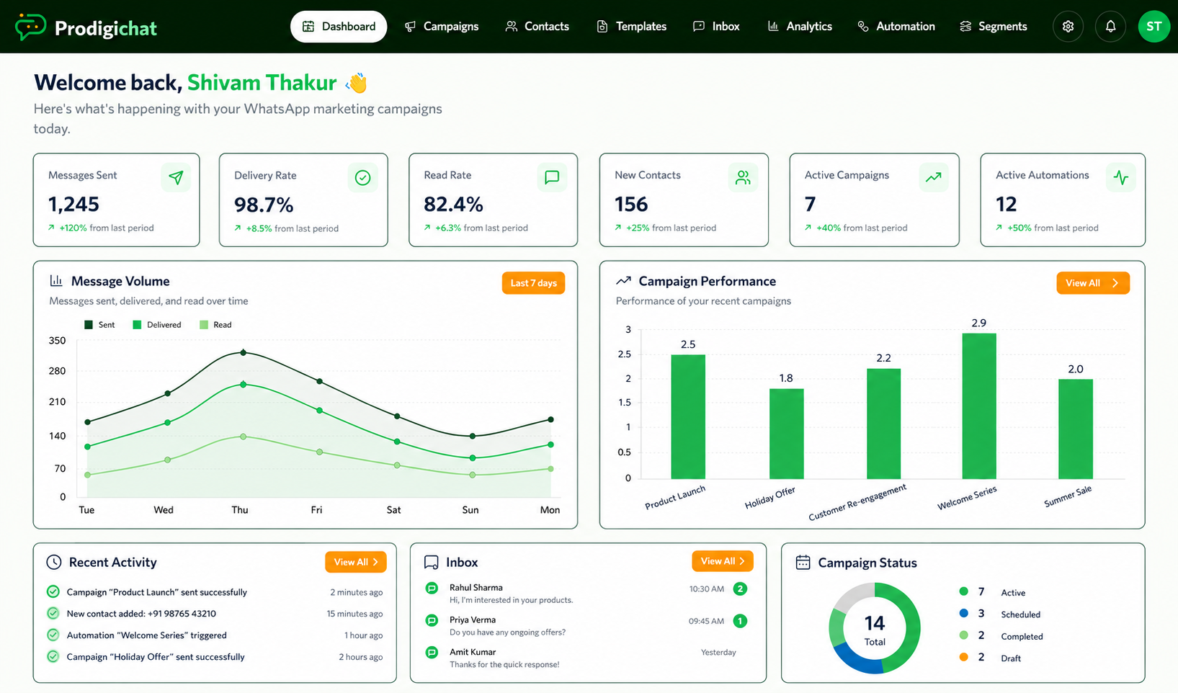Select the green Active status dot
This screenshot has height=693, width=1178.
tap(963, 591)
